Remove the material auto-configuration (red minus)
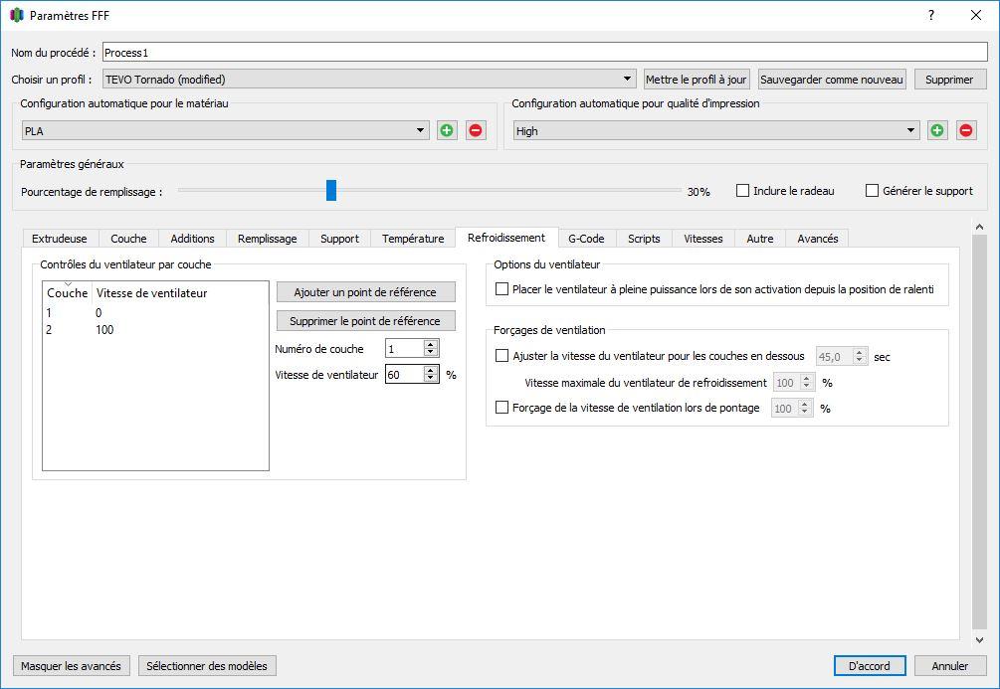The width and height of the screenshot is (1000, 689). pos(476,130)
